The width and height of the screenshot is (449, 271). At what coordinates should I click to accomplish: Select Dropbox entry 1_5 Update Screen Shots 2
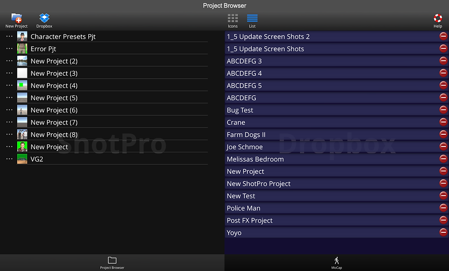click(336, 37)
